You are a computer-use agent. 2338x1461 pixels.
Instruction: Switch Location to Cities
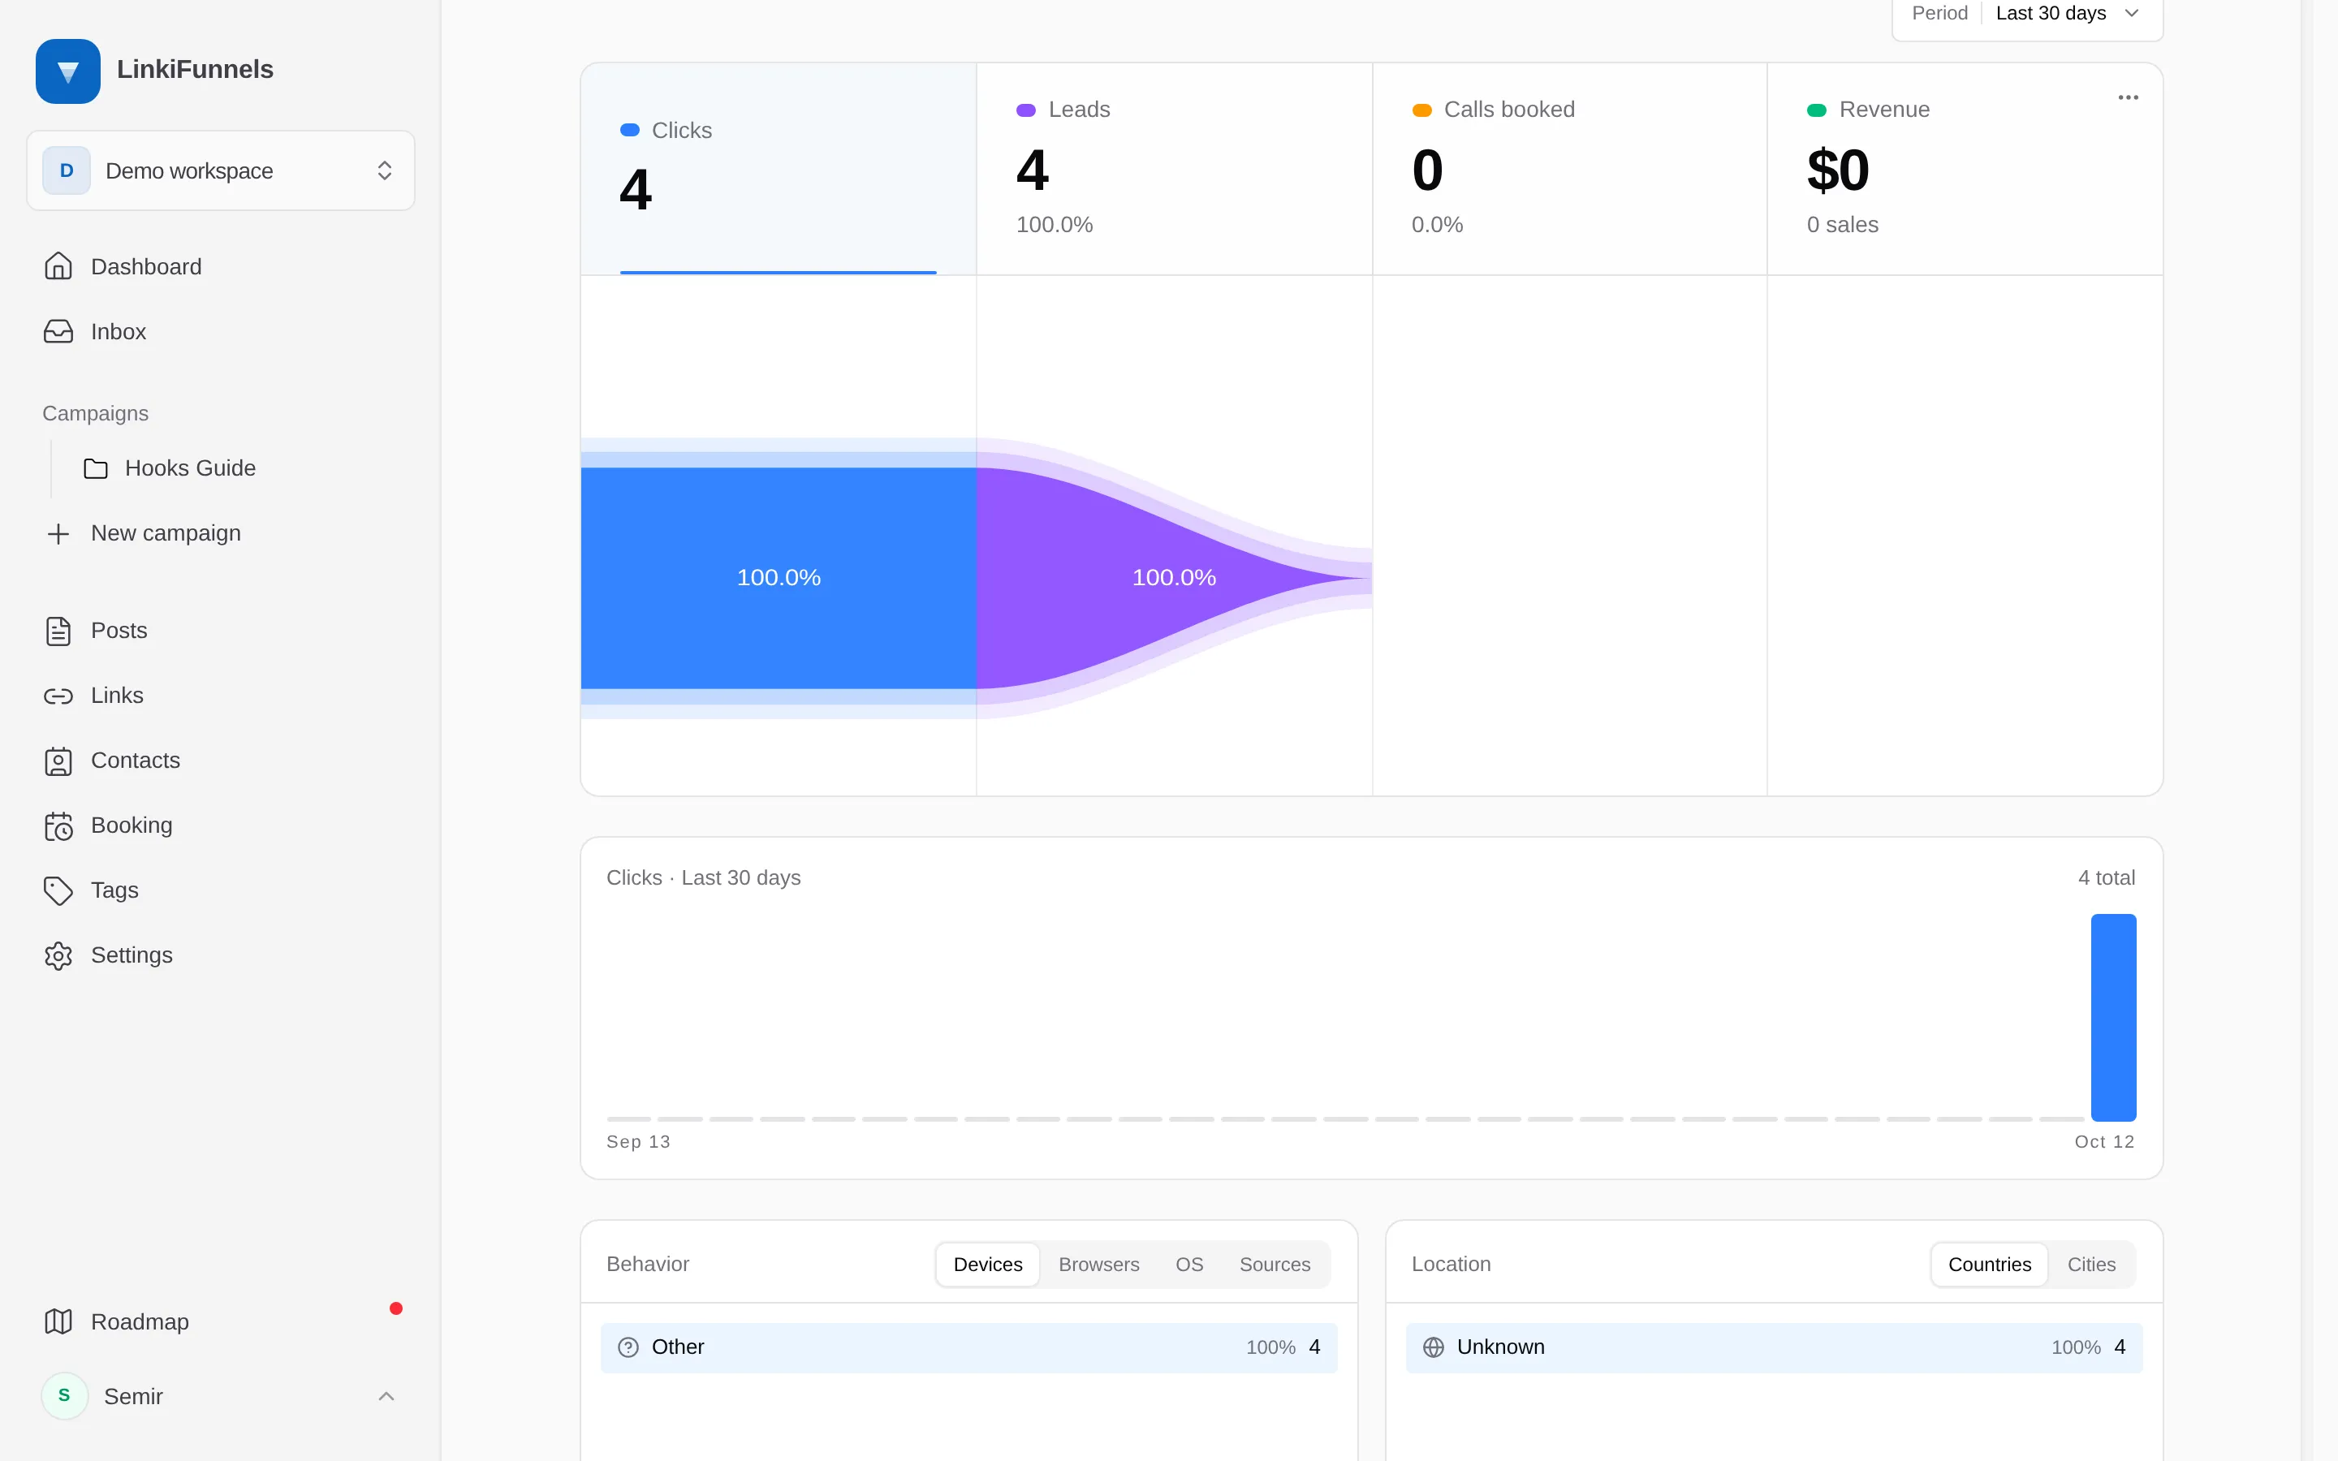pyautogui.click(x=2090, y=1264)
